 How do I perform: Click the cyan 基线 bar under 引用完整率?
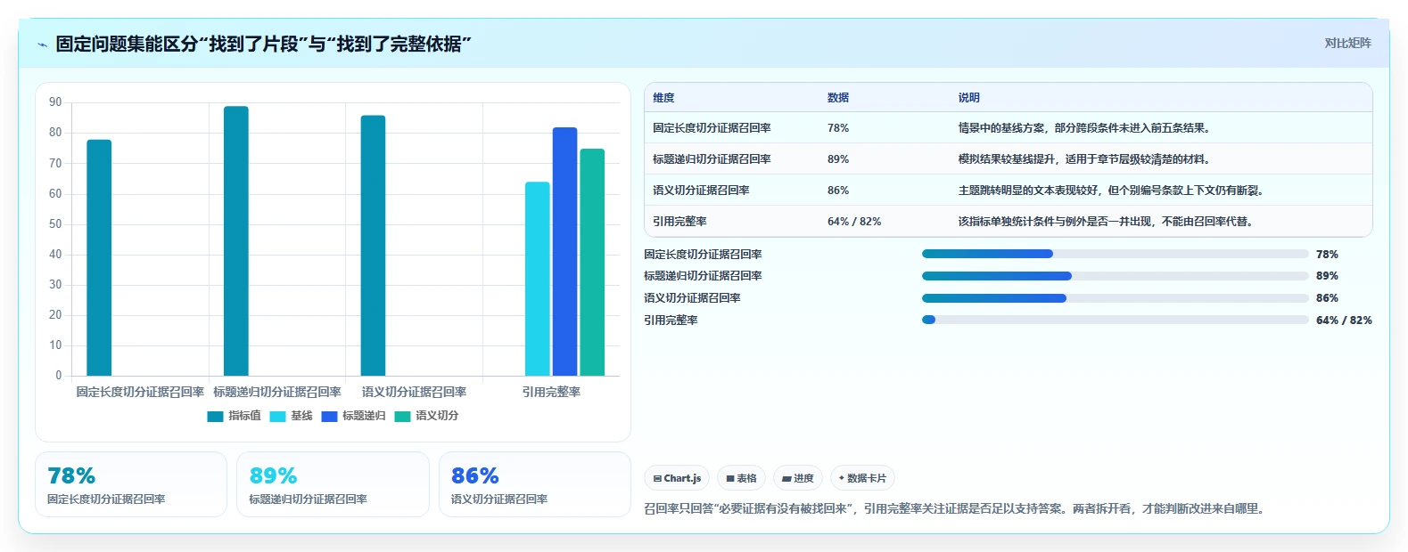[x=538, y=279]
